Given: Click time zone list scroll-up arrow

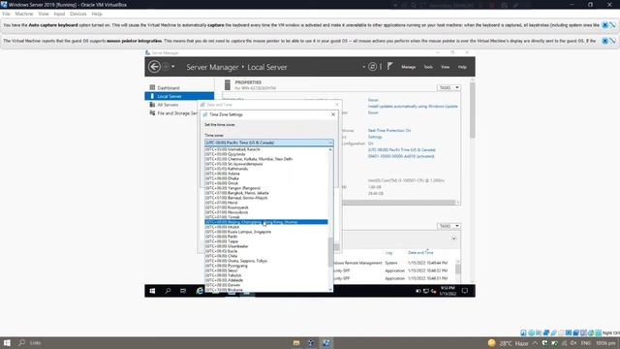Looking at the screenshot, I should point(330,149).
